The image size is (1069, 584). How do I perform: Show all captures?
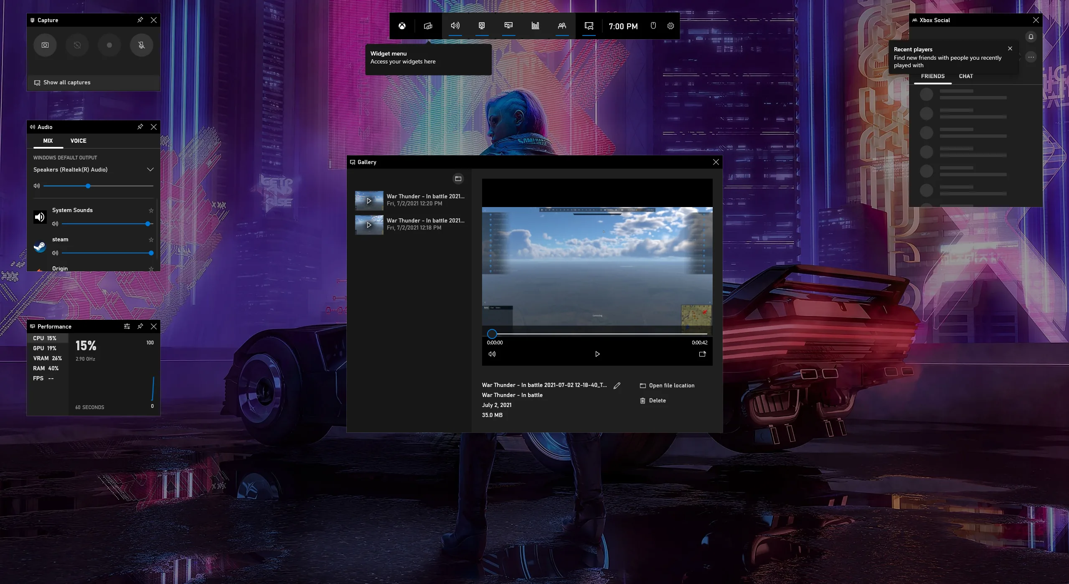(x=94, y=82)
